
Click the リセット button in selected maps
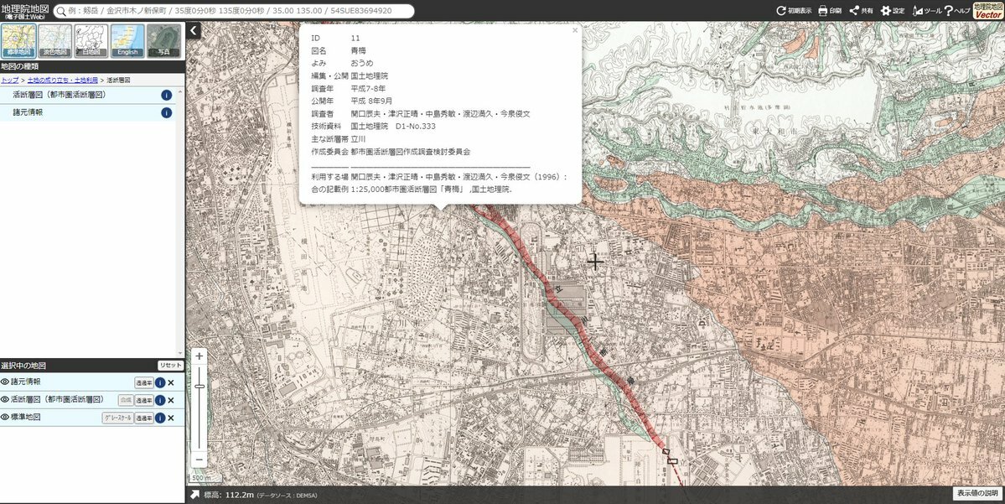(170, 366)
